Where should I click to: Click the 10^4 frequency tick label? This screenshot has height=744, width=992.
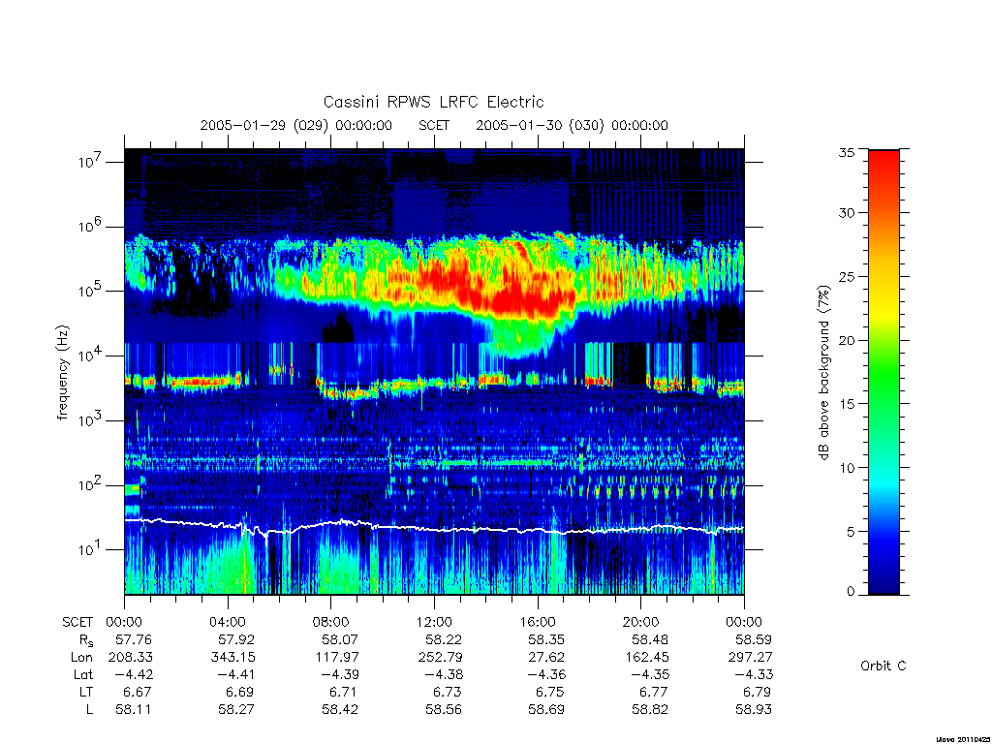click(91, 355)
